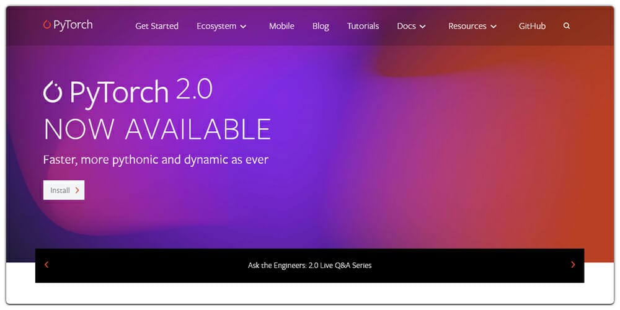Click the 'Faster, more pythonic' tagline text
Screen dimensions: 620x310
156,159
